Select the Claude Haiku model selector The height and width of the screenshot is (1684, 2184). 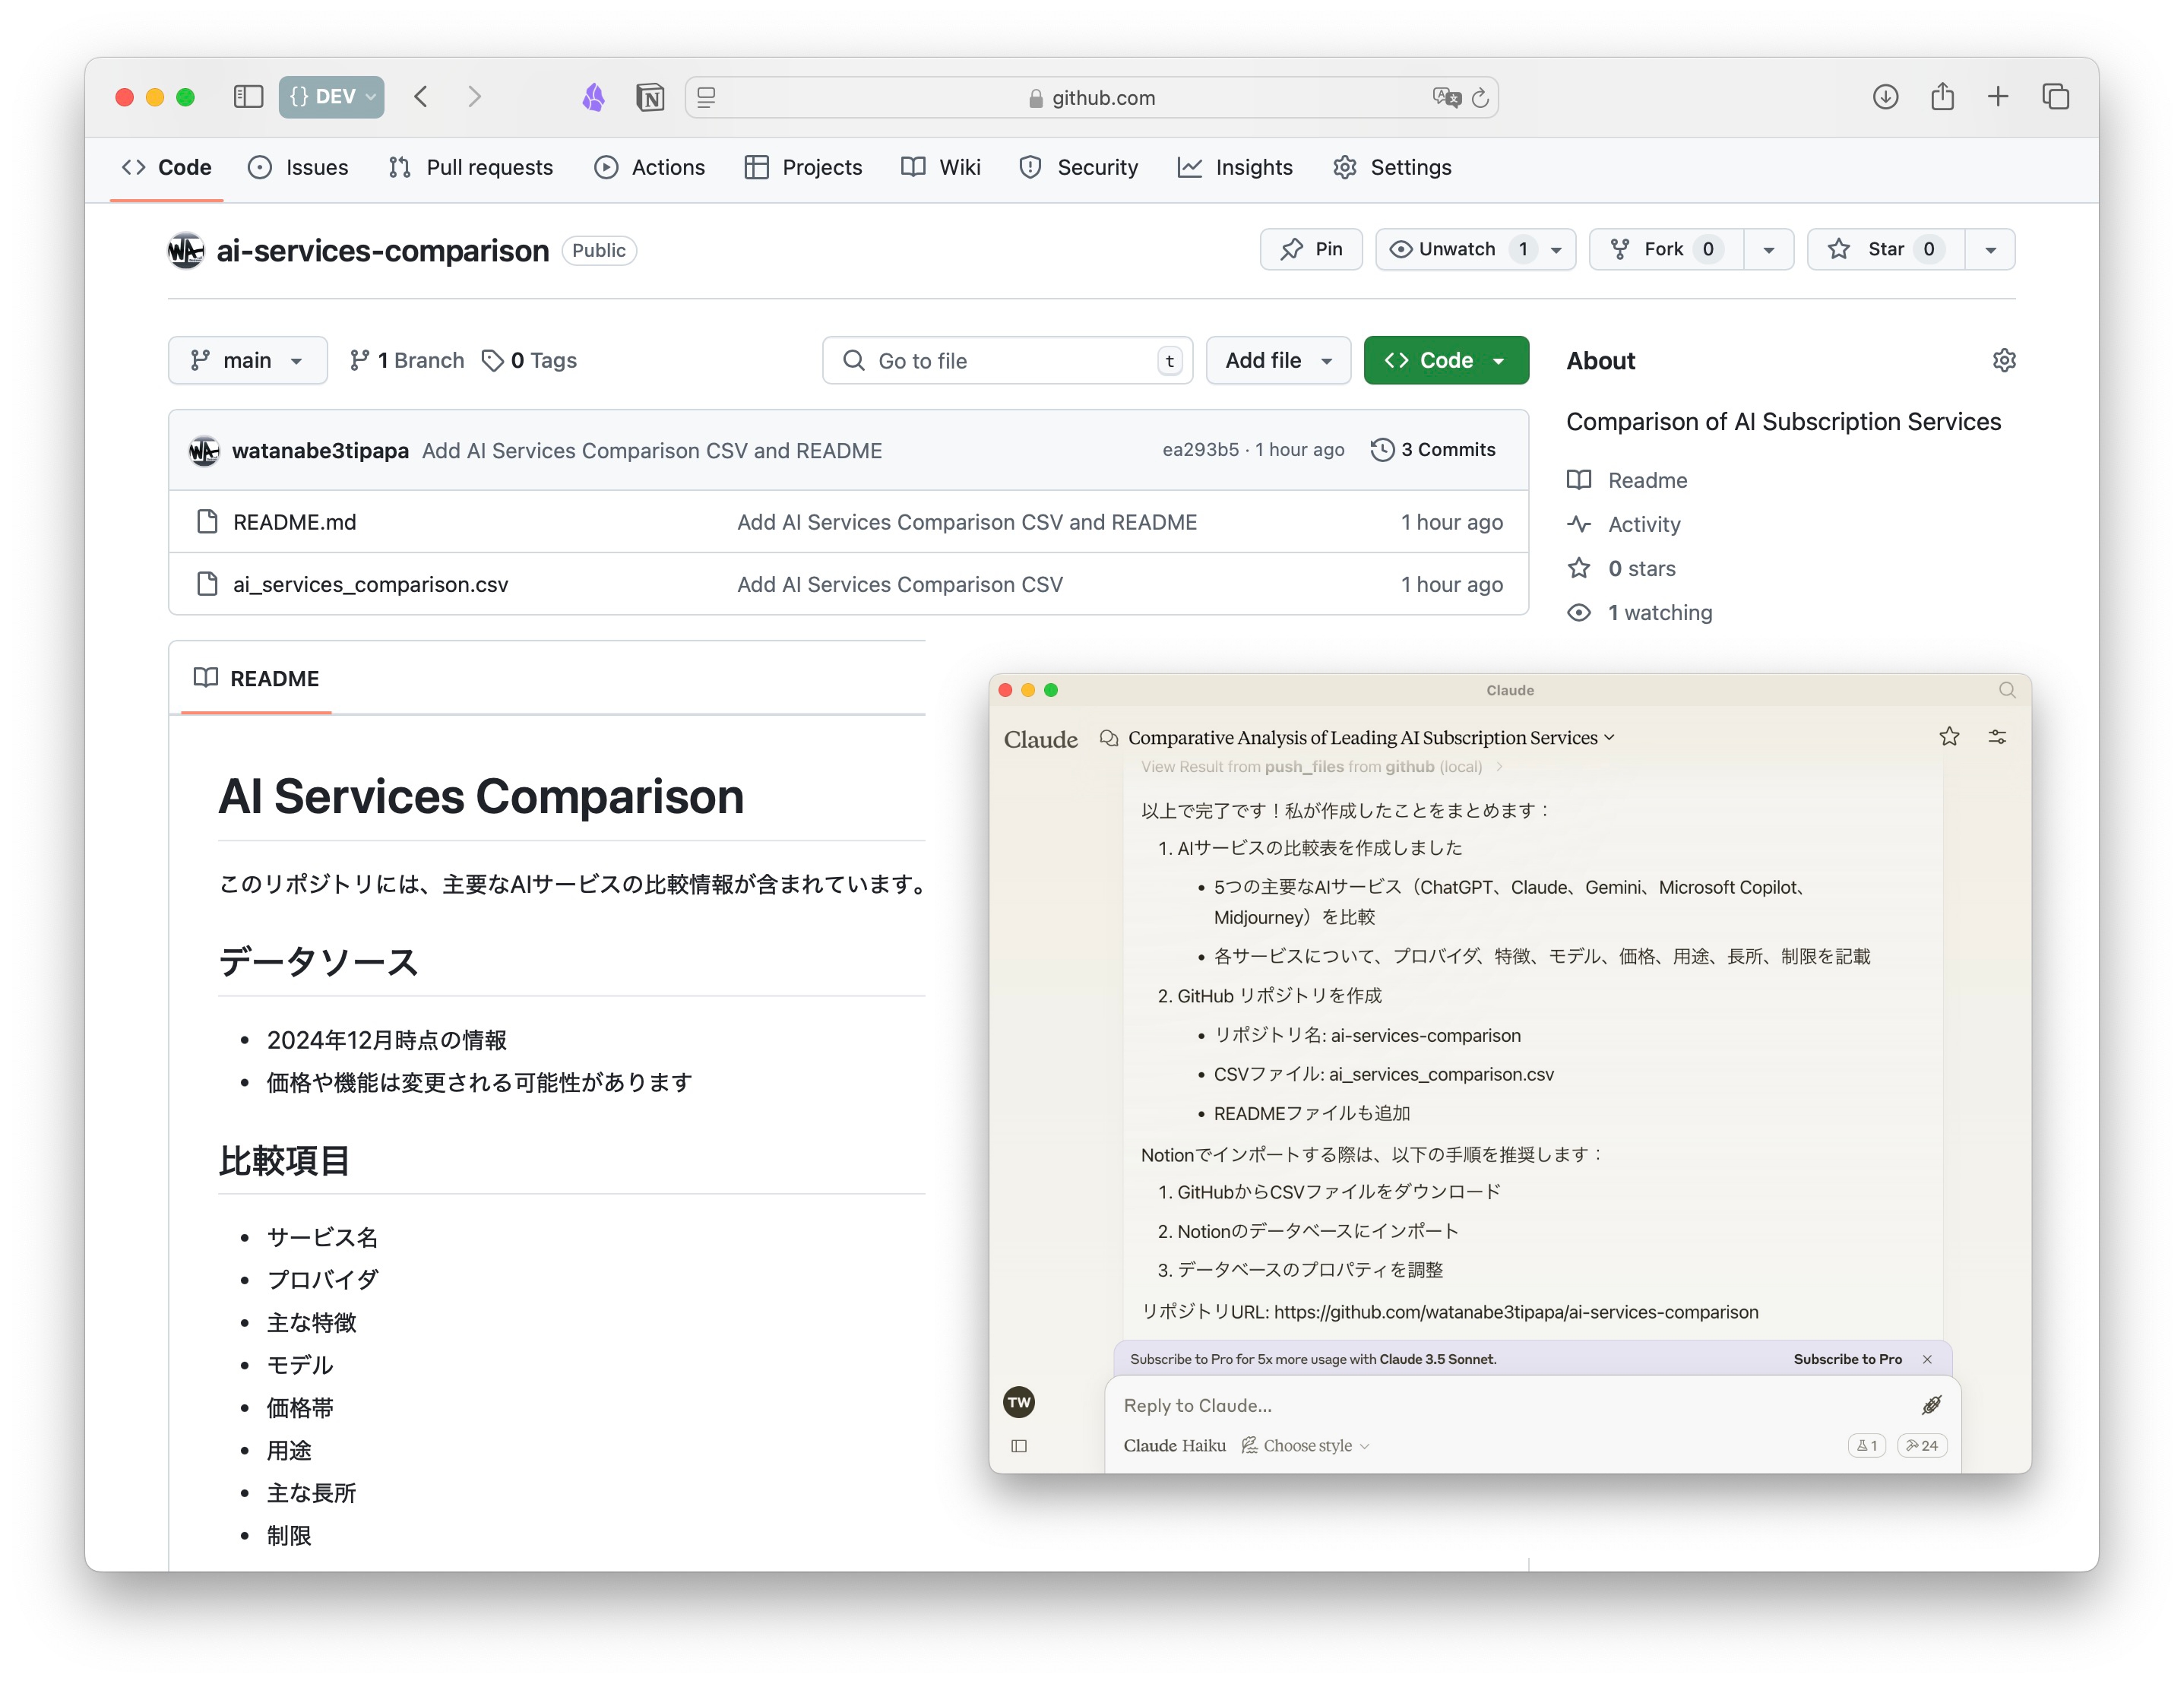(x=1174, y=1446)
